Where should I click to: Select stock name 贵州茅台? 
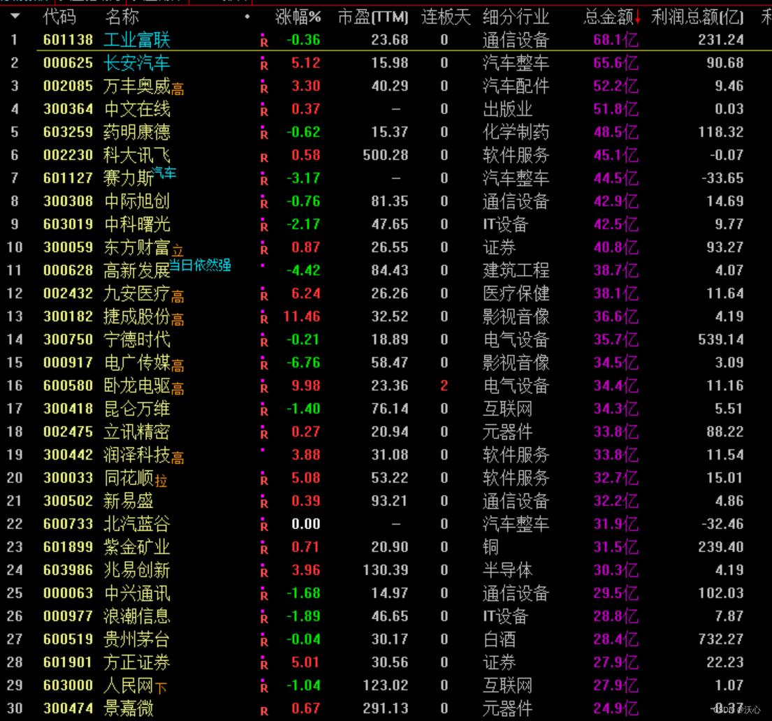click(x=137, y=639)
